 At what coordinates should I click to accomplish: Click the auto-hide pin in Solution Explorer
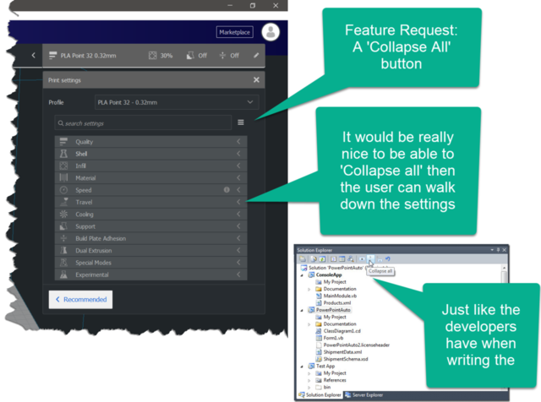[x=498, y=250]
